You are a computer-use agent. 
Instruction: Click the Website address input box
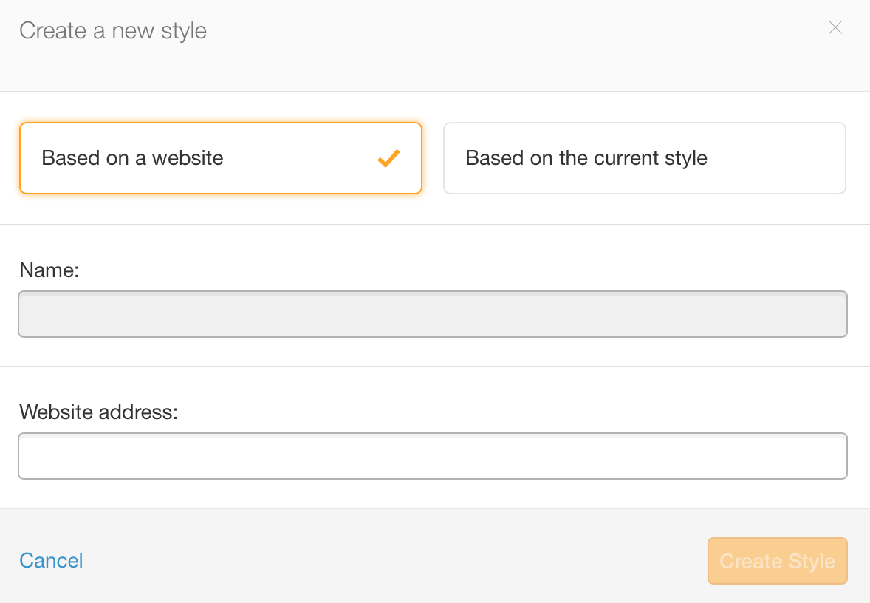[432, 456]
